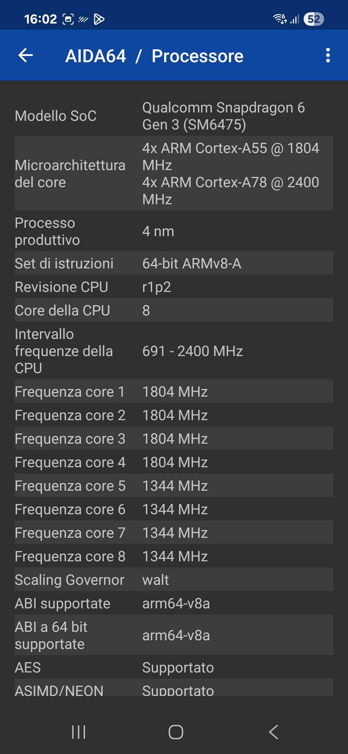Select the Revisione CPU r1p2 row
Image resolution: width=348 pixels, height=754 pixels.
pos(174,287)
